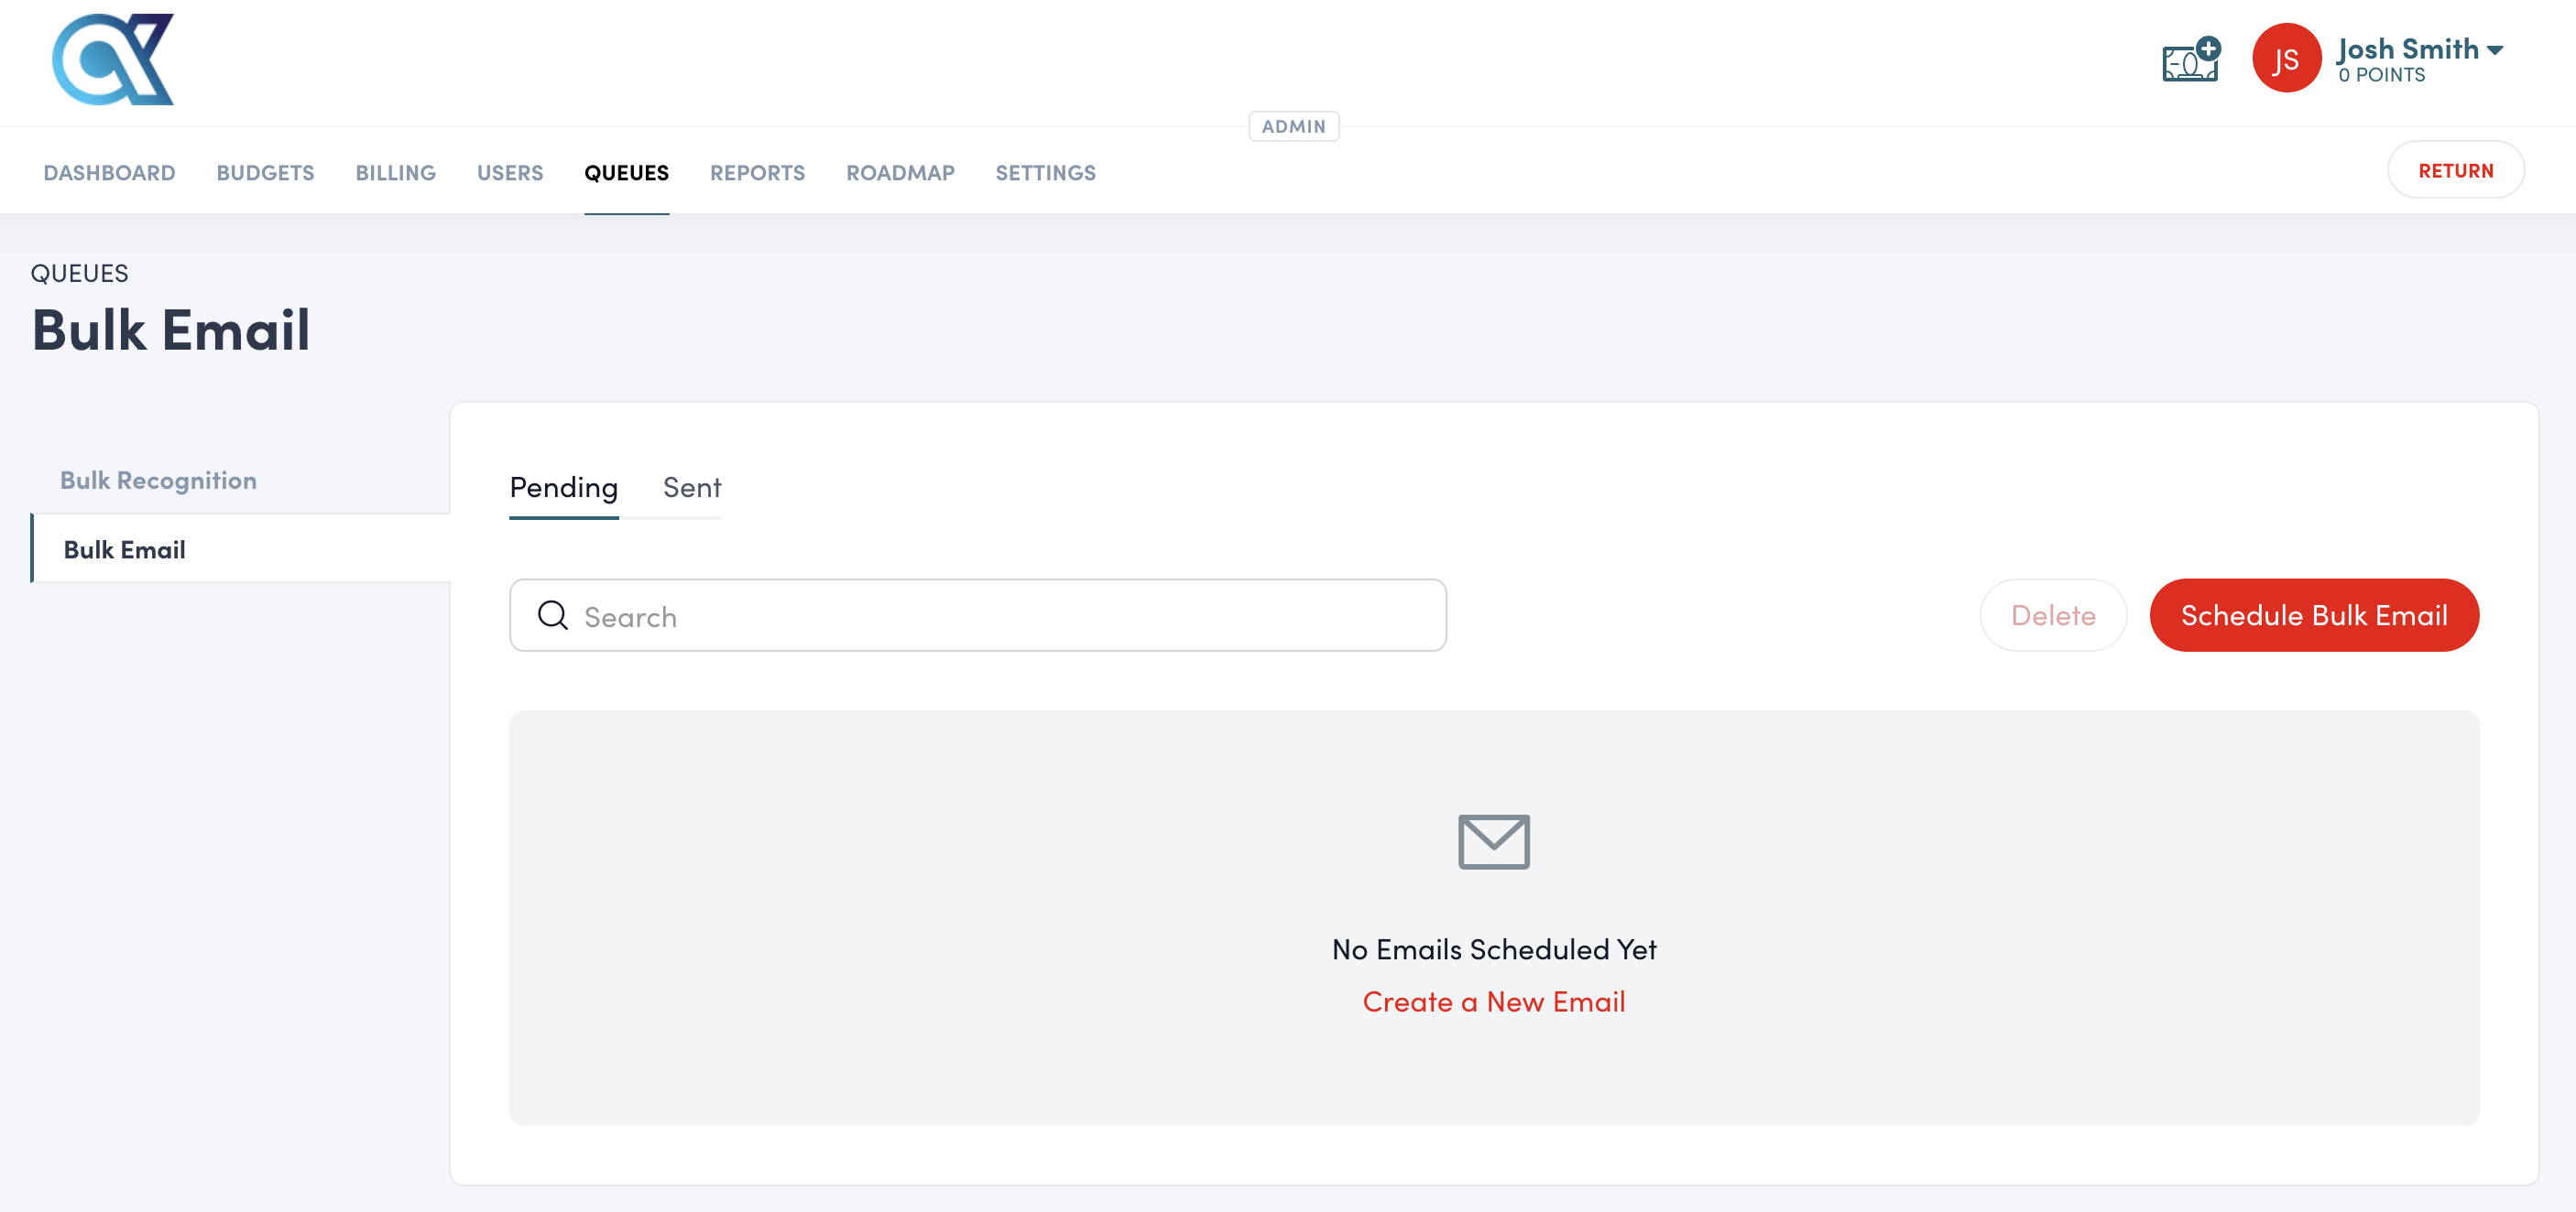2576x1212 pixels.
Task: Open the add funds money icon
Action: pyautogui.click(x=2189, y=61)
